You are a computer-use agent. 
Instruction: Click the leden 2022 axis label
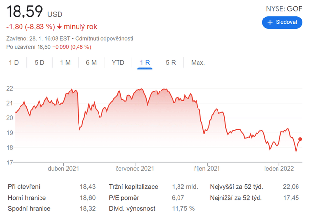tap(279, 169)
